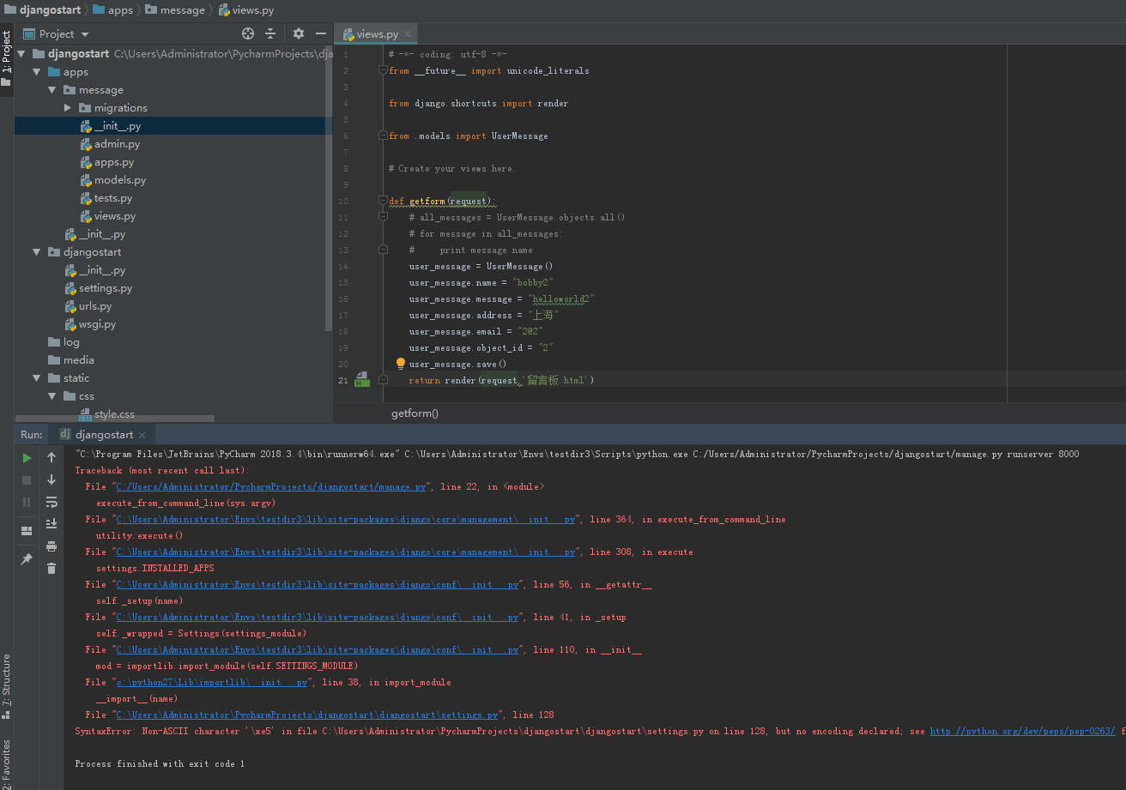The height and width of the screenshot is (790, 1126).
Task: Rerun djangostart with green play icon
Action: [27, 458]
